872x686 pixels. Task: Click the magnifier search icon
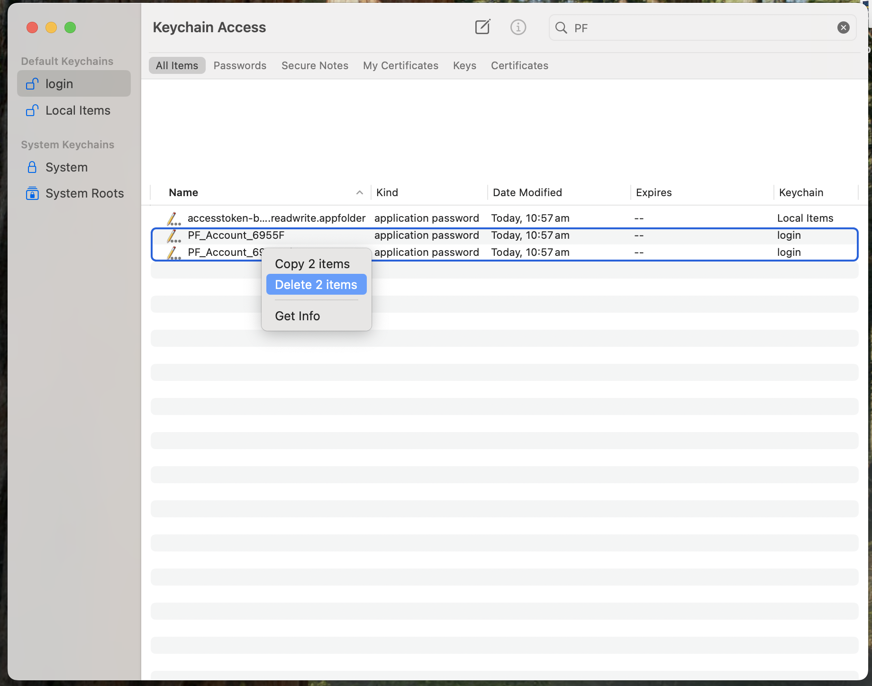click(x=561, y=28)
